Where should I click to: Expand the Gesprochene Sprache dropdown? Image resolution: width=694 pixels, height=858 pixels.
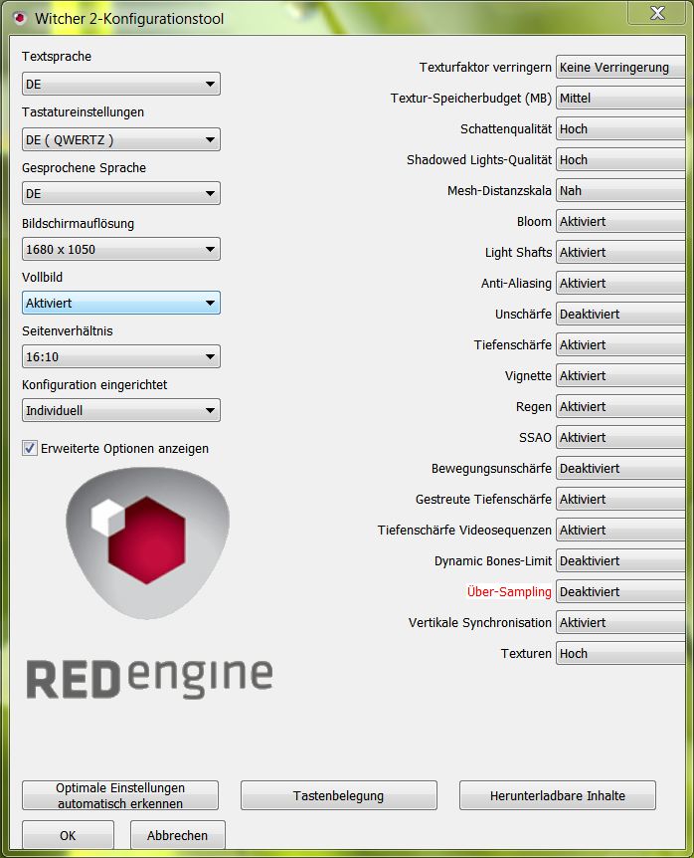tap(120, 193)
